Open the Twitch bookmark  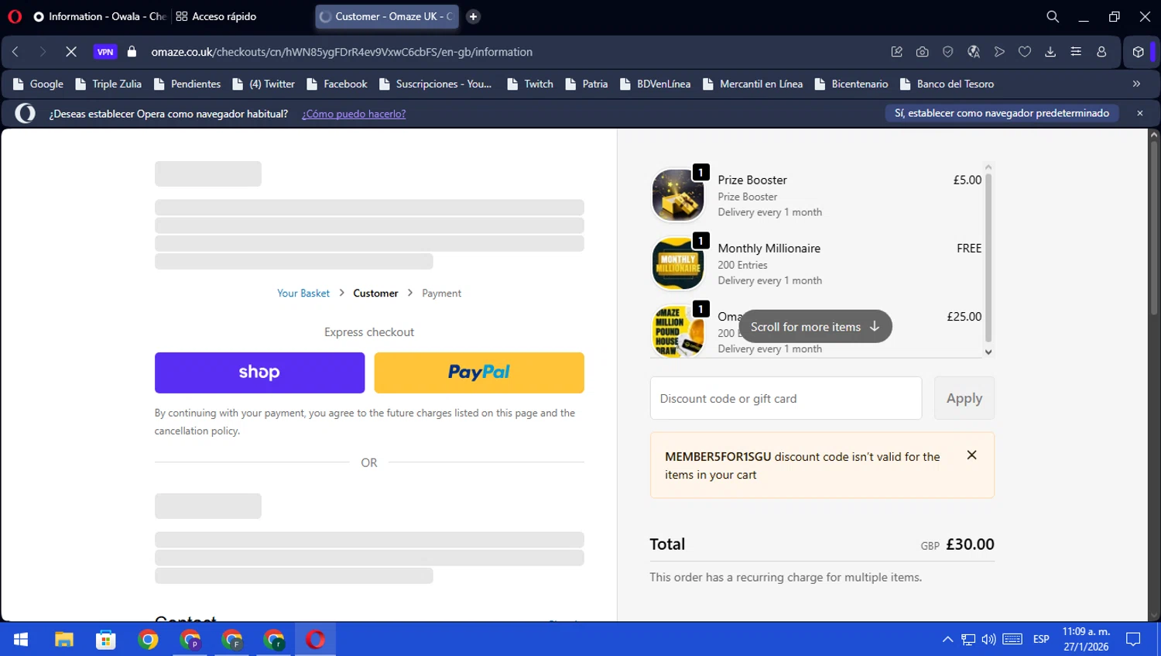coord(530,84)
